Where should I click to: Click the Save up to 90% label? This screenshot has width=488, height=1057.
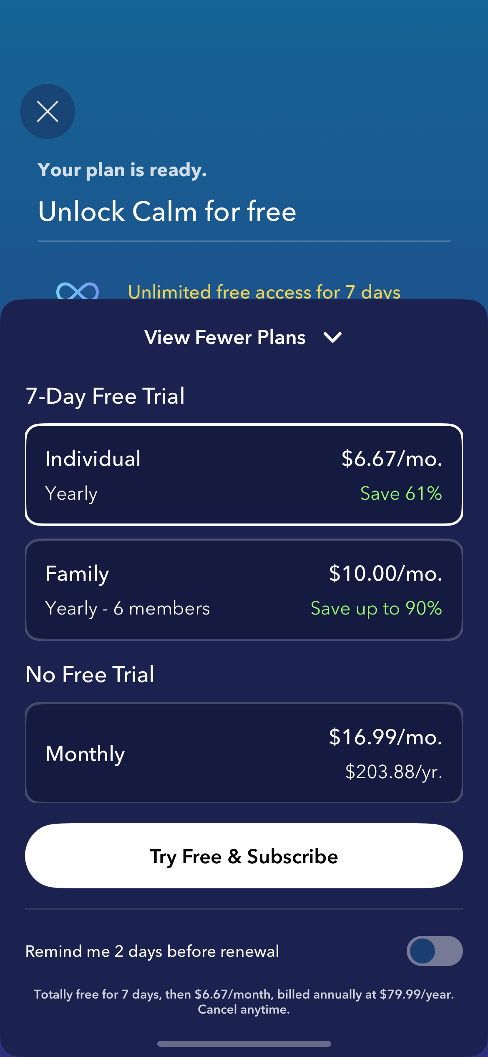[x=376, y=608]
